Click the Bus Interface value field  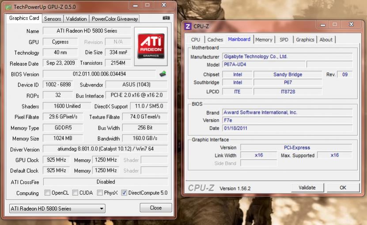(136, 95)
